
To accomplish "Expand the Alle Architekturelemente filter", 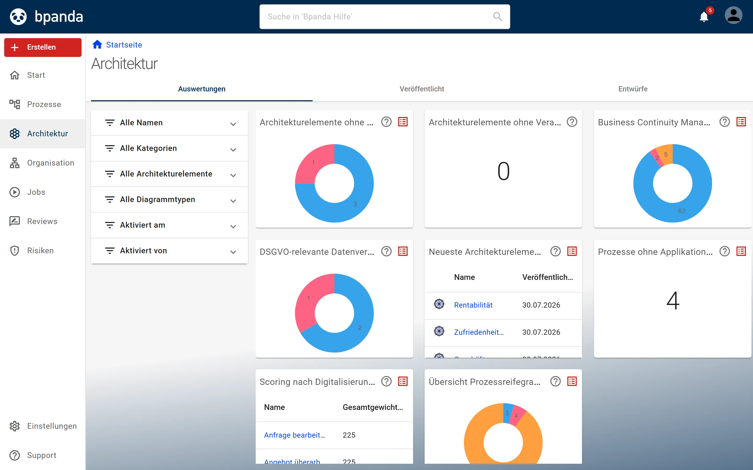I will (x=169, y=174).
